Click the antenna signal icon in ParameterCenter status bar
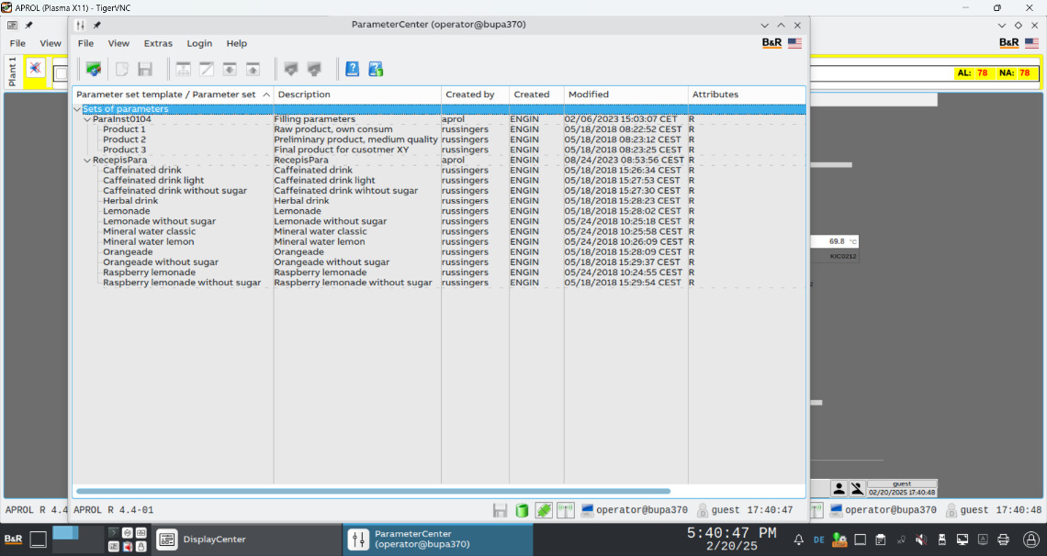The height and width of the screenshot is (556, 1047). (566, 510)
